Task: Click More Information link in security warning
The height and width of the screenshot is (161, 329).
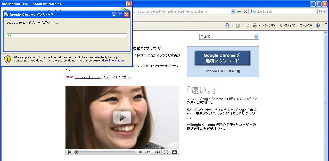Action: click(113, 60)
